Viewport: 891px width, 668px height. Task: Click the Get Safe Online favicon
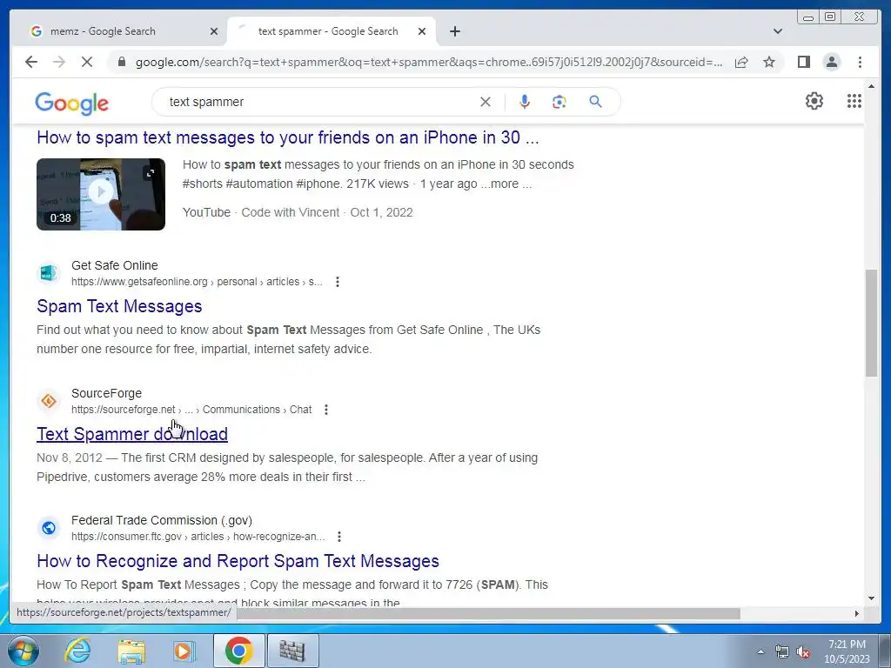(49, 273)
